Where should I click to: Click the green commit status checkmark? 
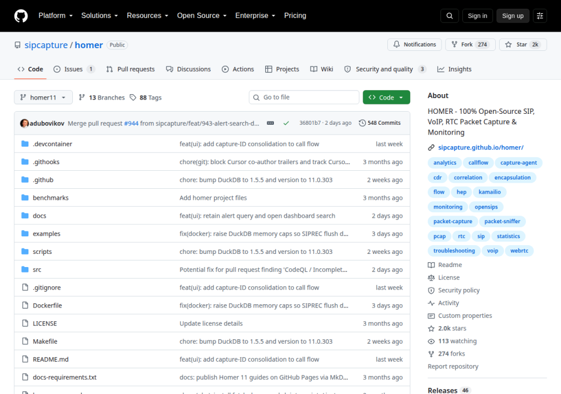pyautogui.click(x=286, y=123)
